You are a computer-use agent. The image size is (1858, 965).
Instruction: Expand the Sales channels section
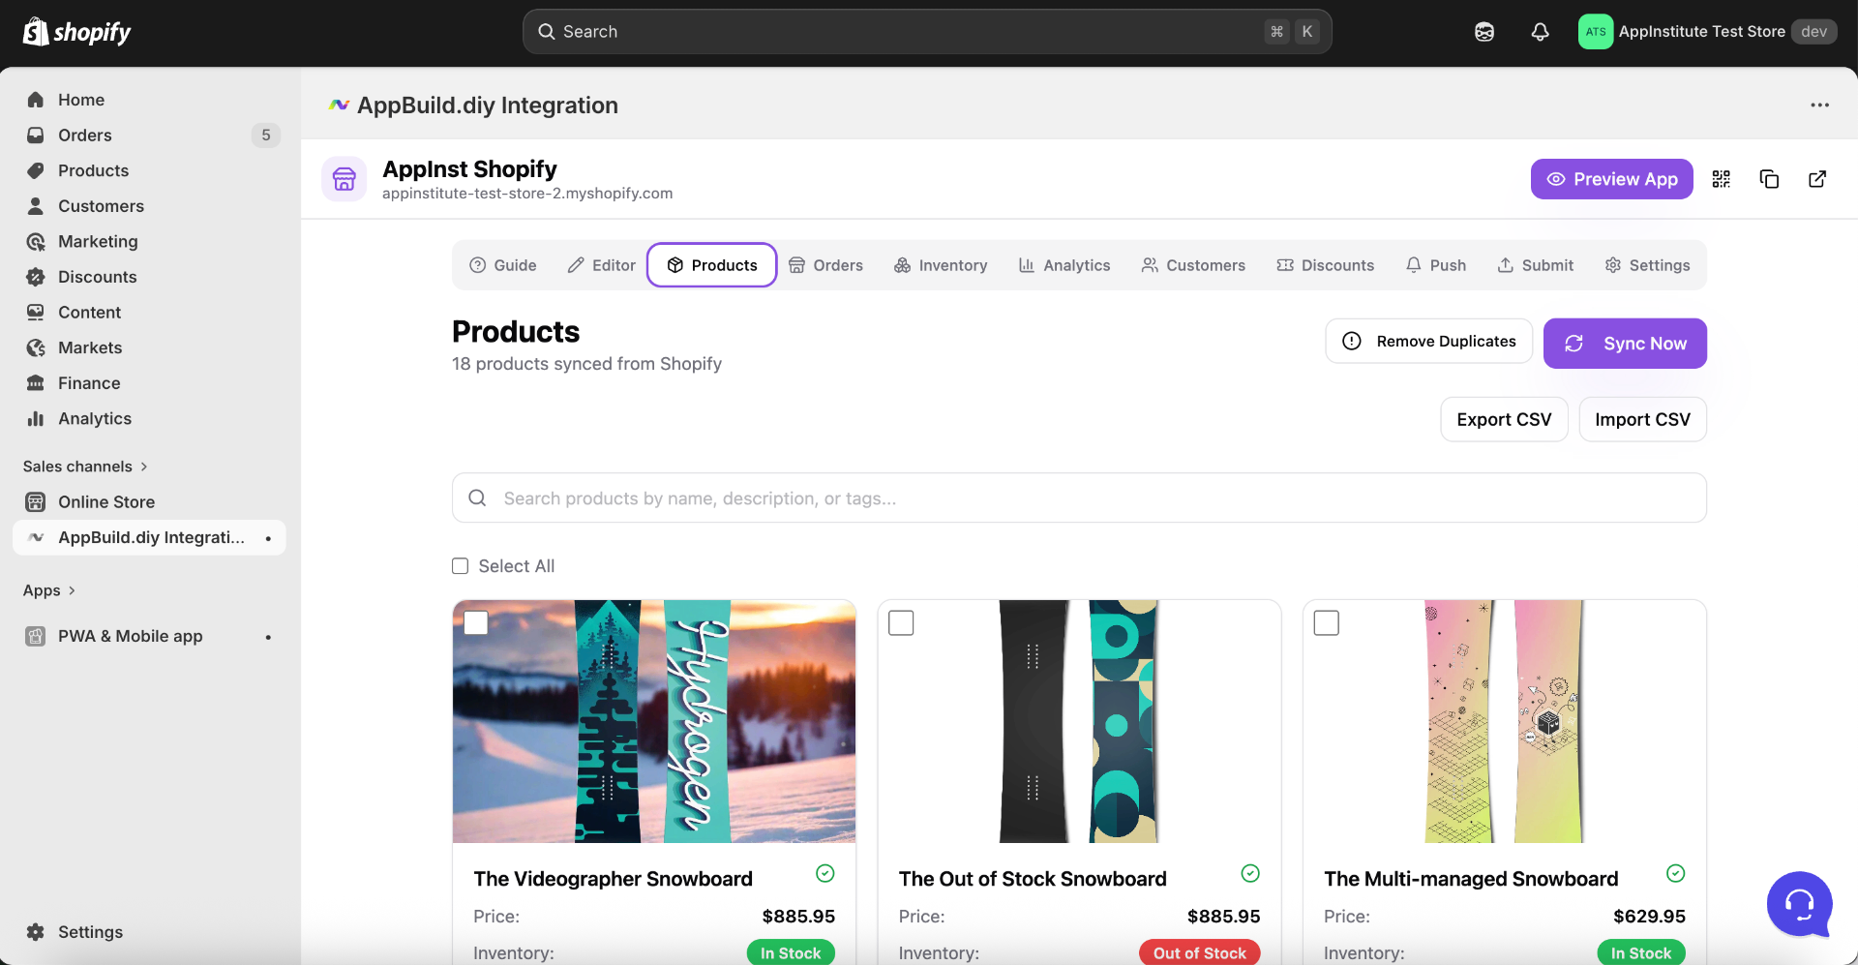[x=85, y=467]
